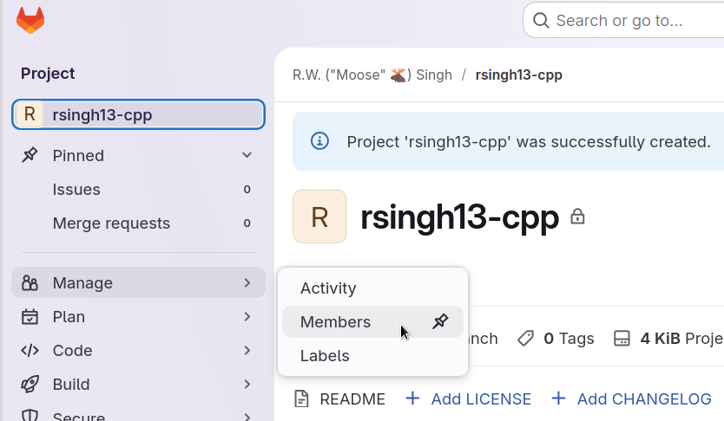Expand the Manage menu chevron
Image resolution: width=724 pixels, height=421 pixels.
click(x=247, y=282)
